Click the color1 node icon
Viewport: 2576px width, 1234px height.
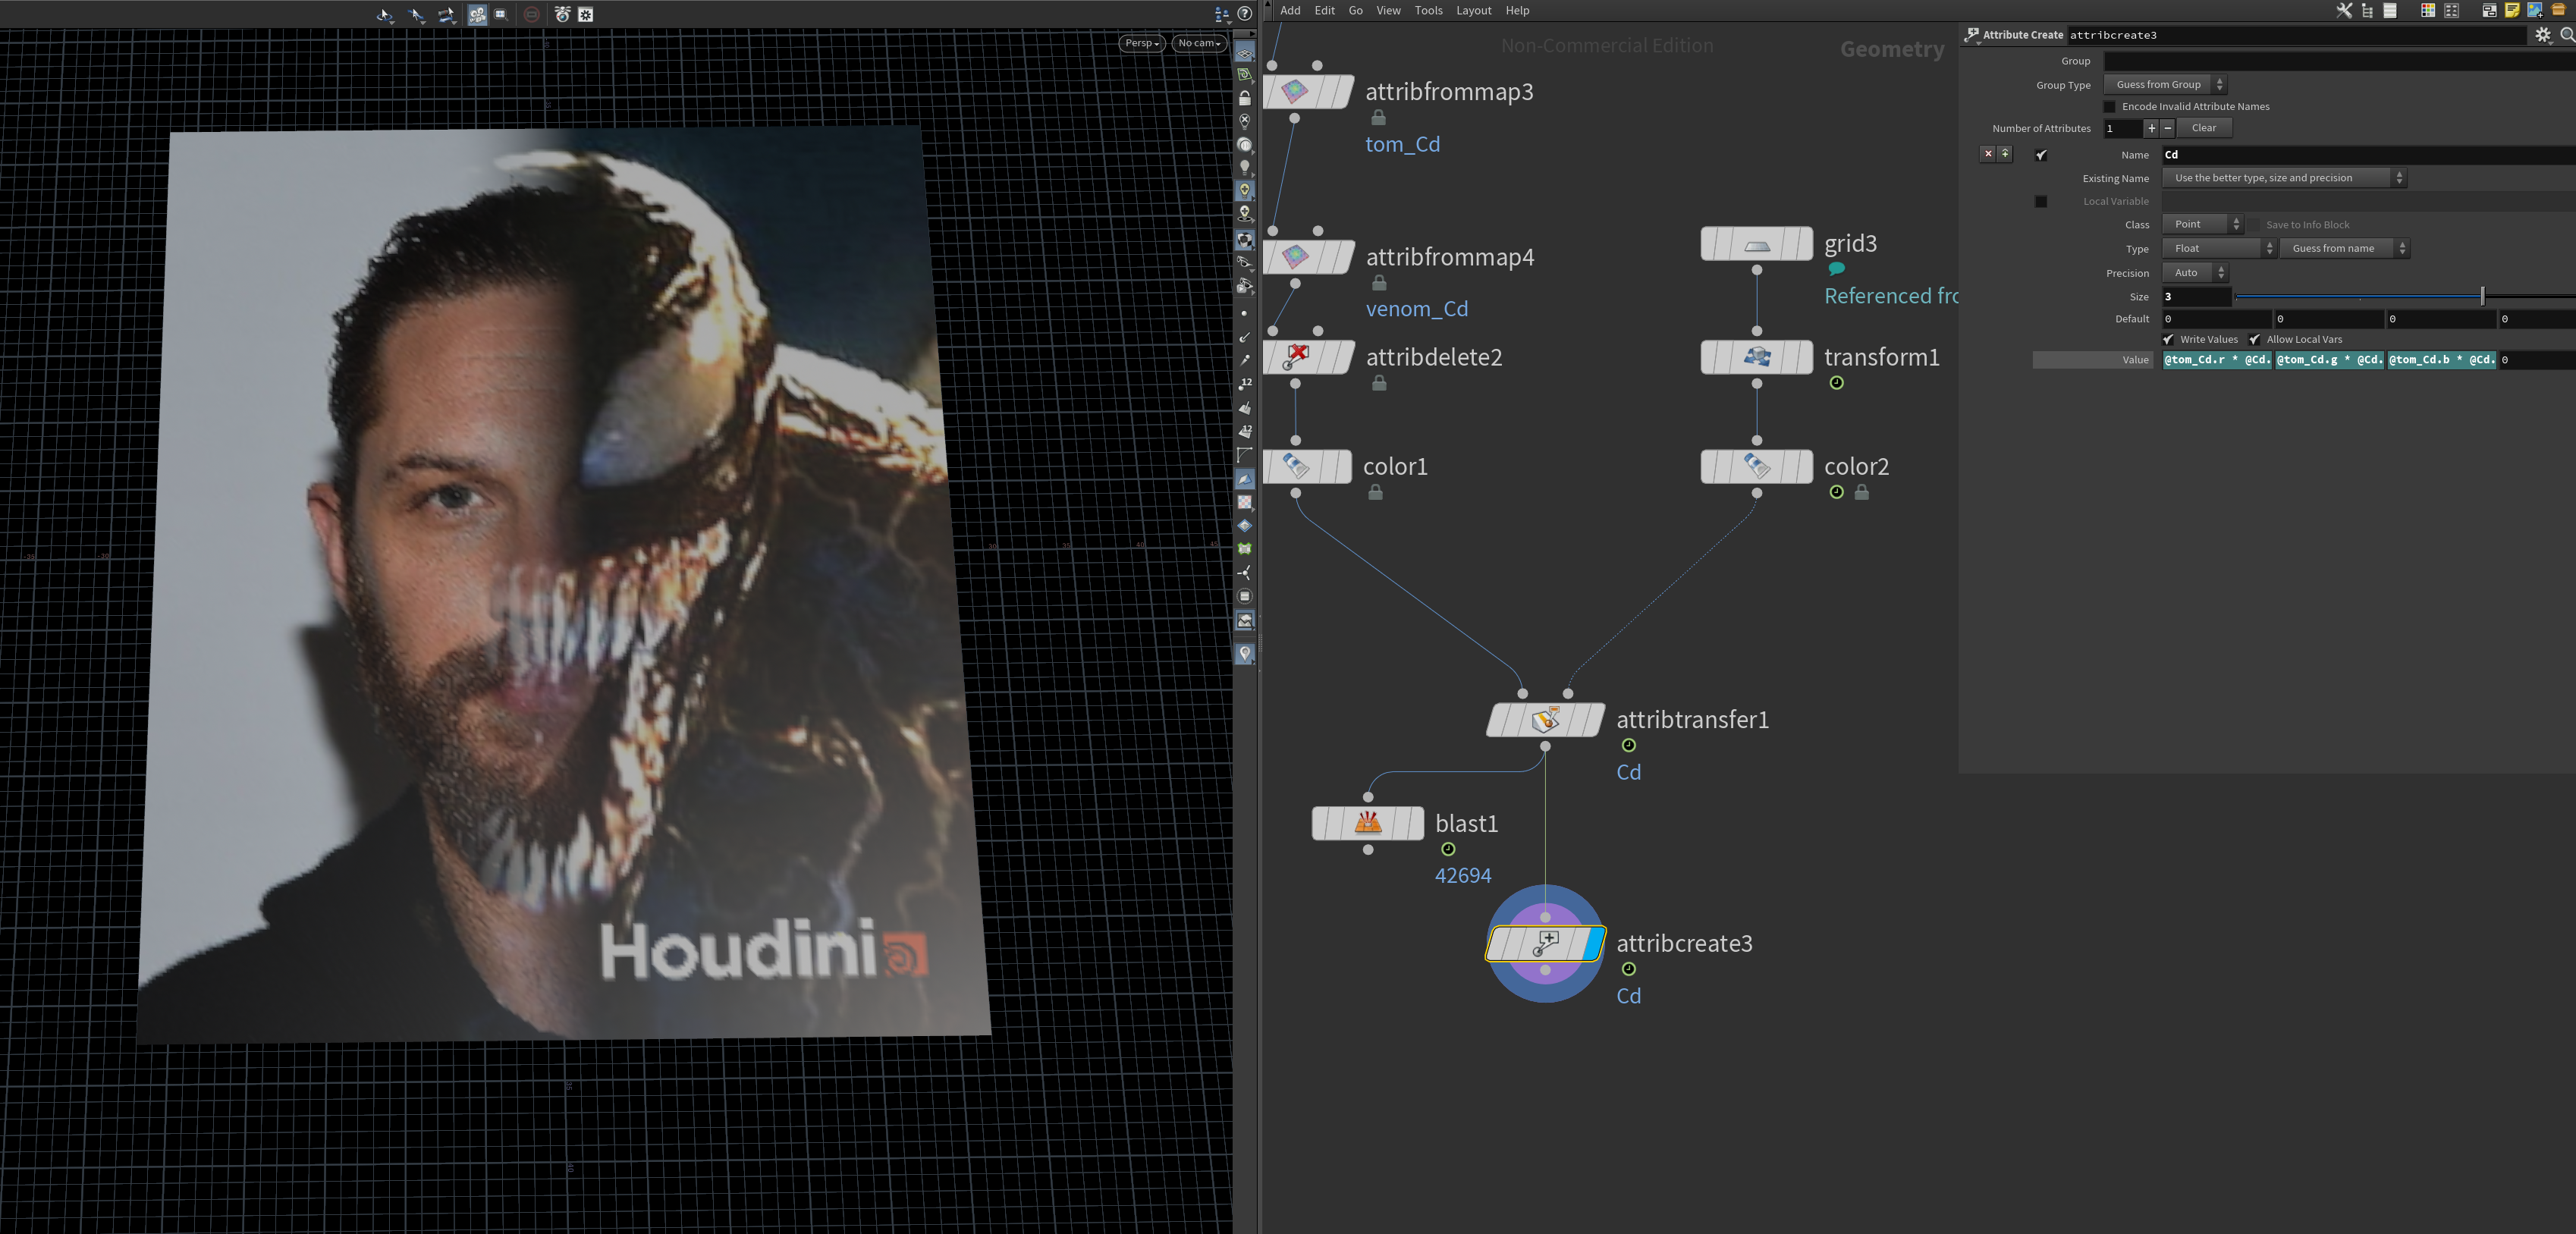pos(1296,466)
